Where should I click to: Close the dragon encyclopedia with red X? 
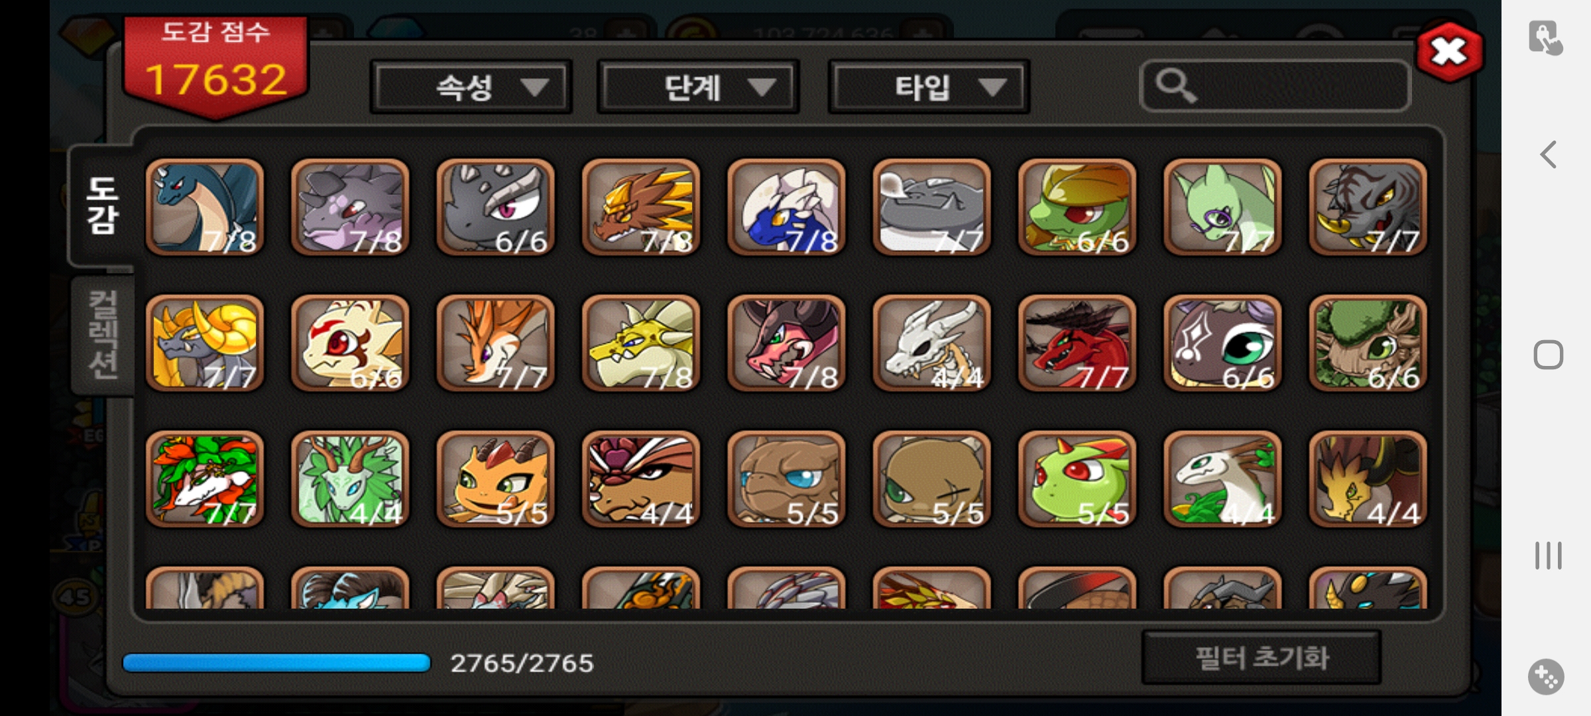[1450, 52]
